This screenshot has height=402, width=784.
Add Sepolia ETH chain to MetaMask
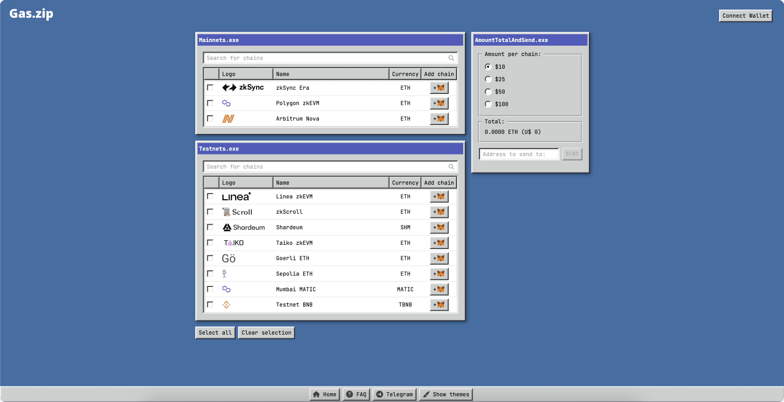tap(439, 274)
